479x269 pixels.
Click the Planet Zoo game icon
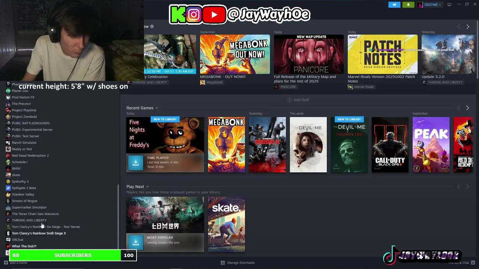[x=8, y=91]
